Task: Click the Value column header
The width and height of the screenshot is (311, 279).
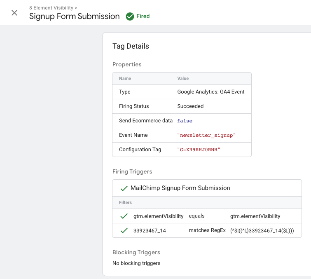Action: (x=183, y=78)
